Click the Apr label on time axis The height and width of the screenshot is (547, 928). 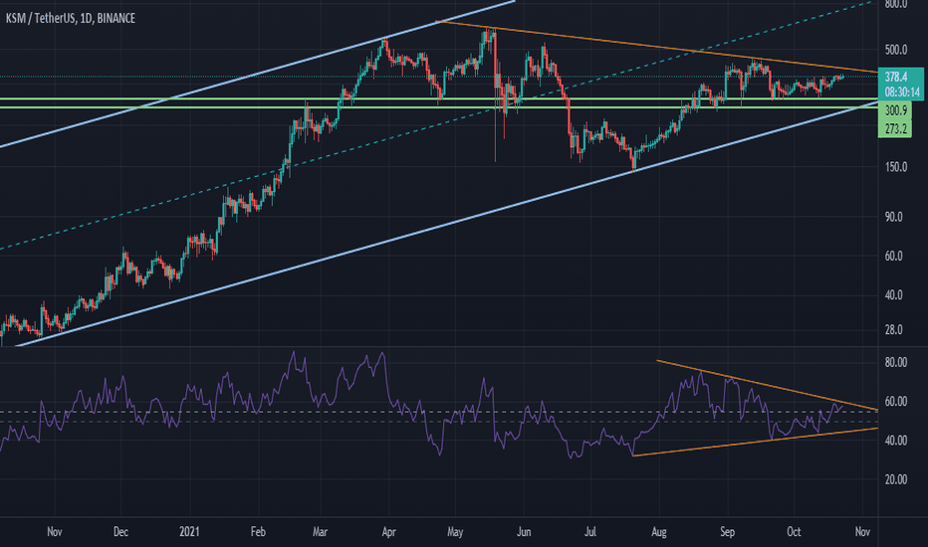(x=389, y=532)
